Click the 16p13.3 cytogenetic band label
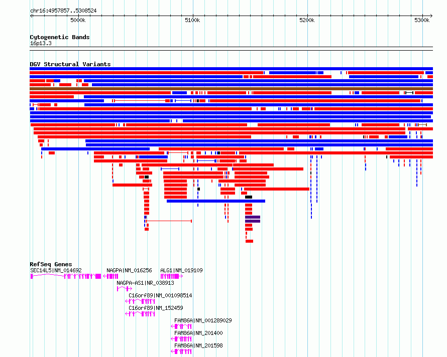 tap(41, 43)
